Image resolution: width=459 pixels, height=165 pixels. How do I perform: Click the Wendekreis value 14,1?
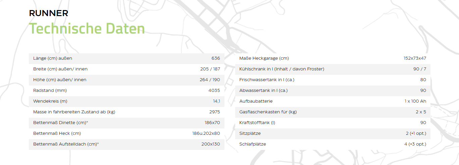[x=216, y=101]
